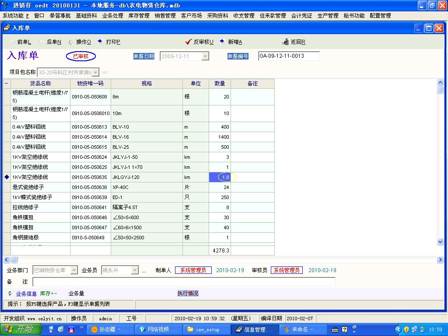
Task: Click the 后单 next document icon
Action: pos(41,42)
